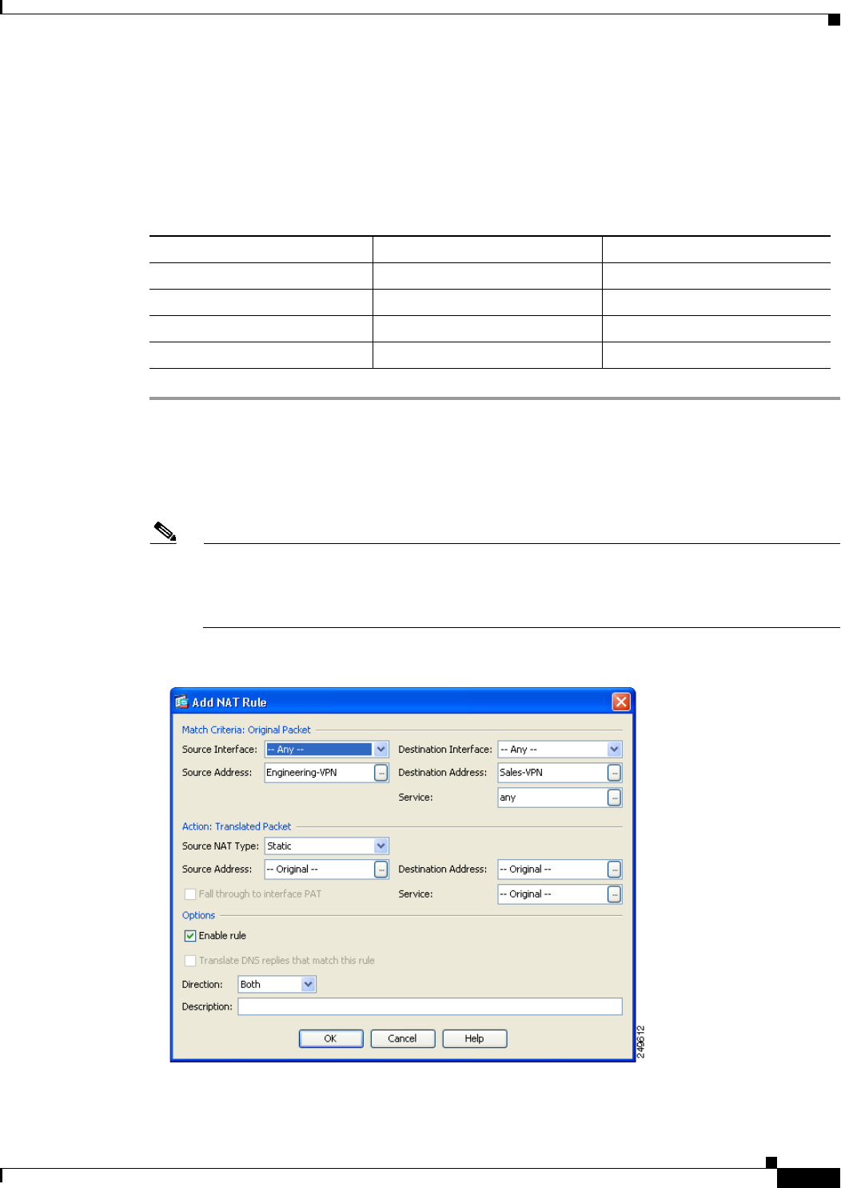Screen dimensions: 841x1188
Task: Click the translated Source Address Original field
Action: [x=319, y=870]
